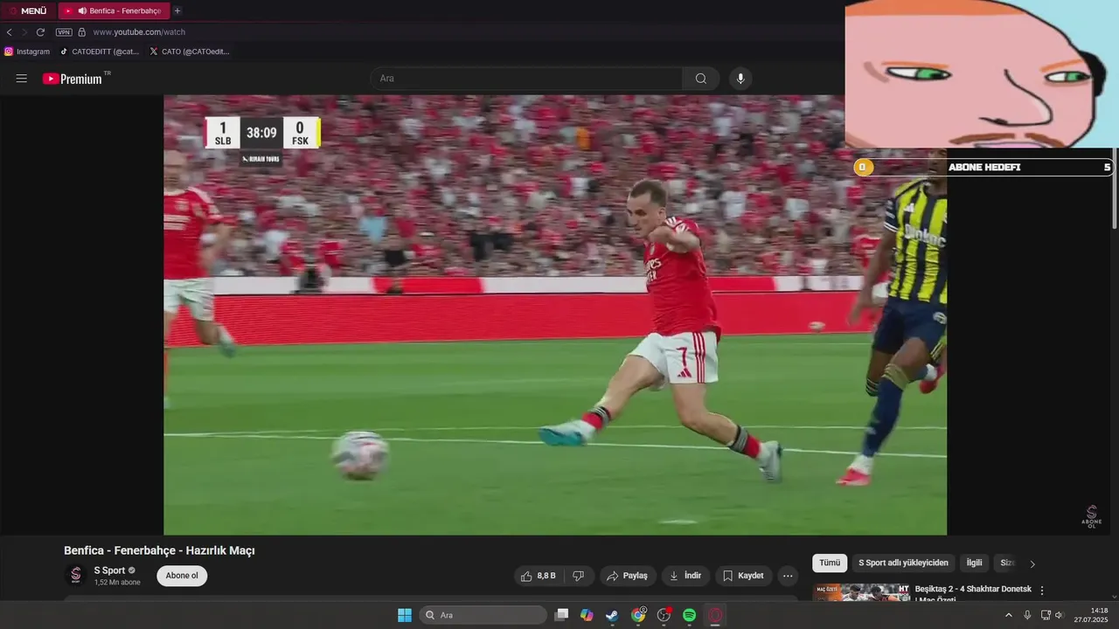
Task: Open the clock showing 14:18 27.07.2025
Action: [x=1091, y=615]
